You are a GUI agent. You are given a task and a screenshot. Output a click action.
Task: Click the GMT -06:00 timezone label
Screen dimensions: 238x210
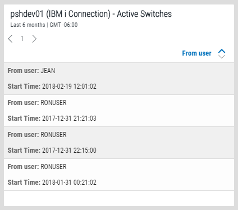coord(63,25)
